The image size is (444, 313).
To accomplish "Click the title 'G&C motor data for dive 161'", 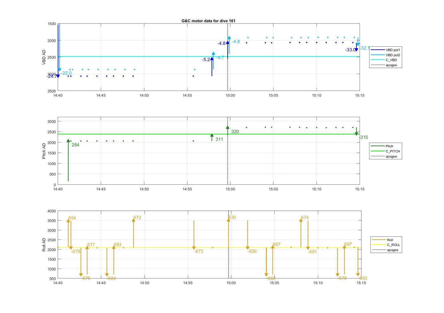I will pos(208,21).
